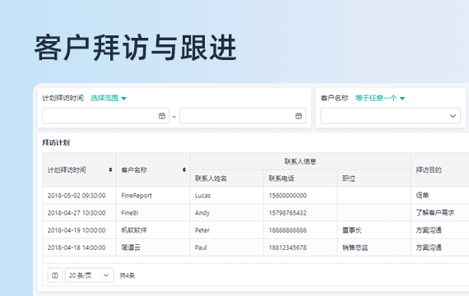Screen dimensions: 469x296
Task: Click the 帆软软件 customer name cell
Action: tap(153, 230)
